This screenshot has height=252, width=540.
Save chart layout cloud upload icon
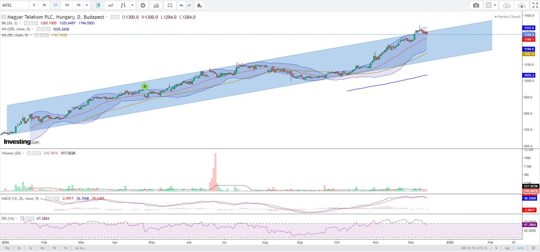tap(522, 5)
